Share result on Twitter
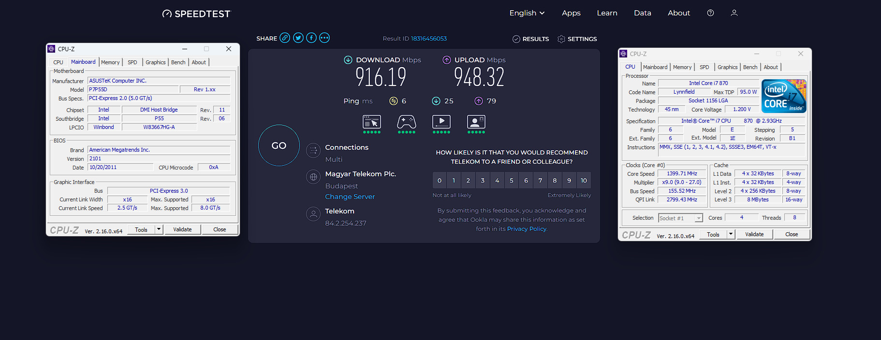Viewport: 881px width, 340px height. click(298, 38)
